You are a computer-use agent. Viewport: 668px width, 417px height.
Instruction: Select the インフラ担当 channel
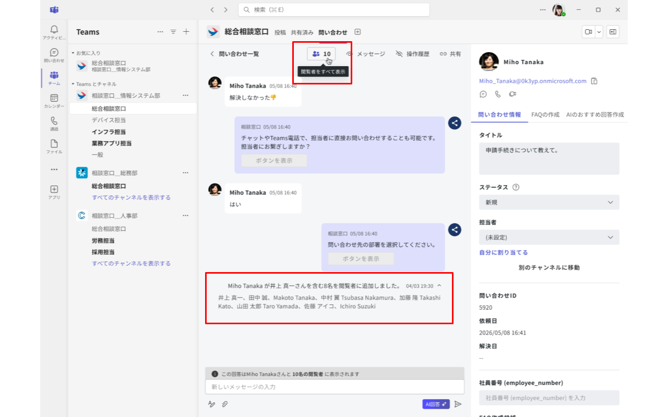[109, 132]
